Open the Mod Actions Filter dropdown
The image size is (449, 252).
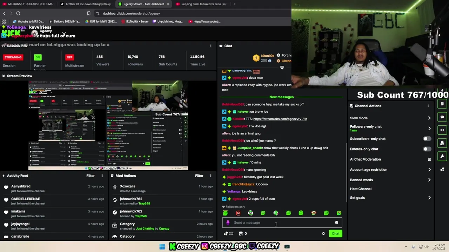point(199,176)
